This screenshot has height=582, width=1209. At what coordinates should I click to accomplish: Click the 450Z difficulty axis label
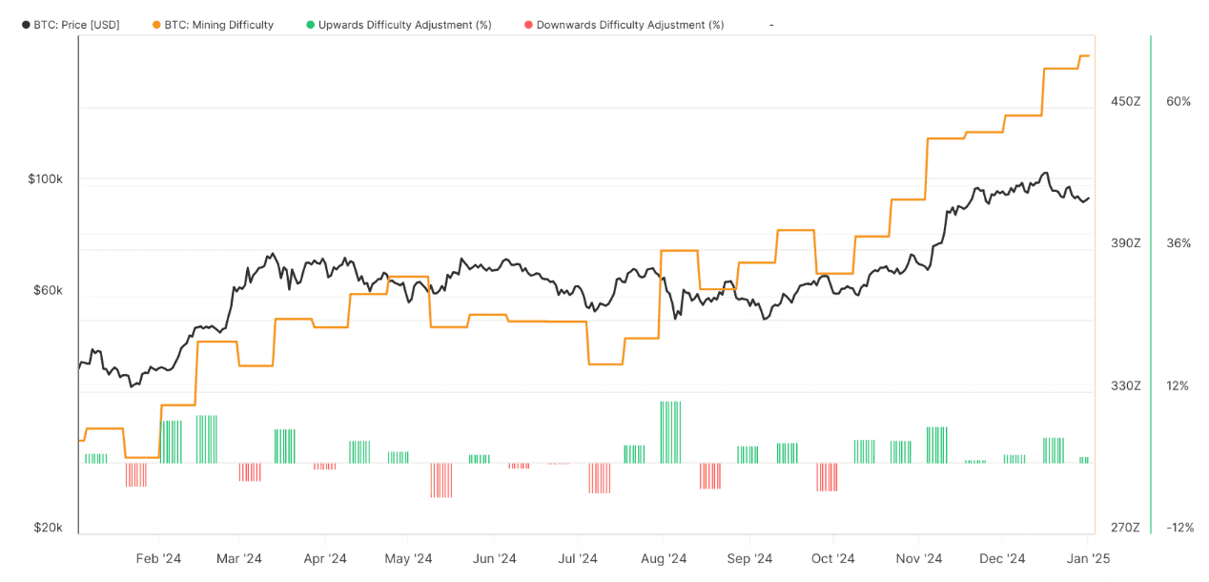[x=1125, y=101]
